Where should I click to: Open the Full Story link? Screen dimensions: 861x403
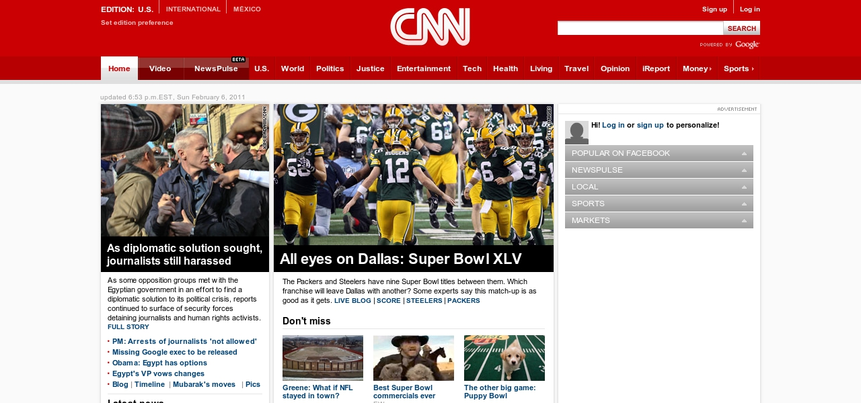(x=128, y=327)
